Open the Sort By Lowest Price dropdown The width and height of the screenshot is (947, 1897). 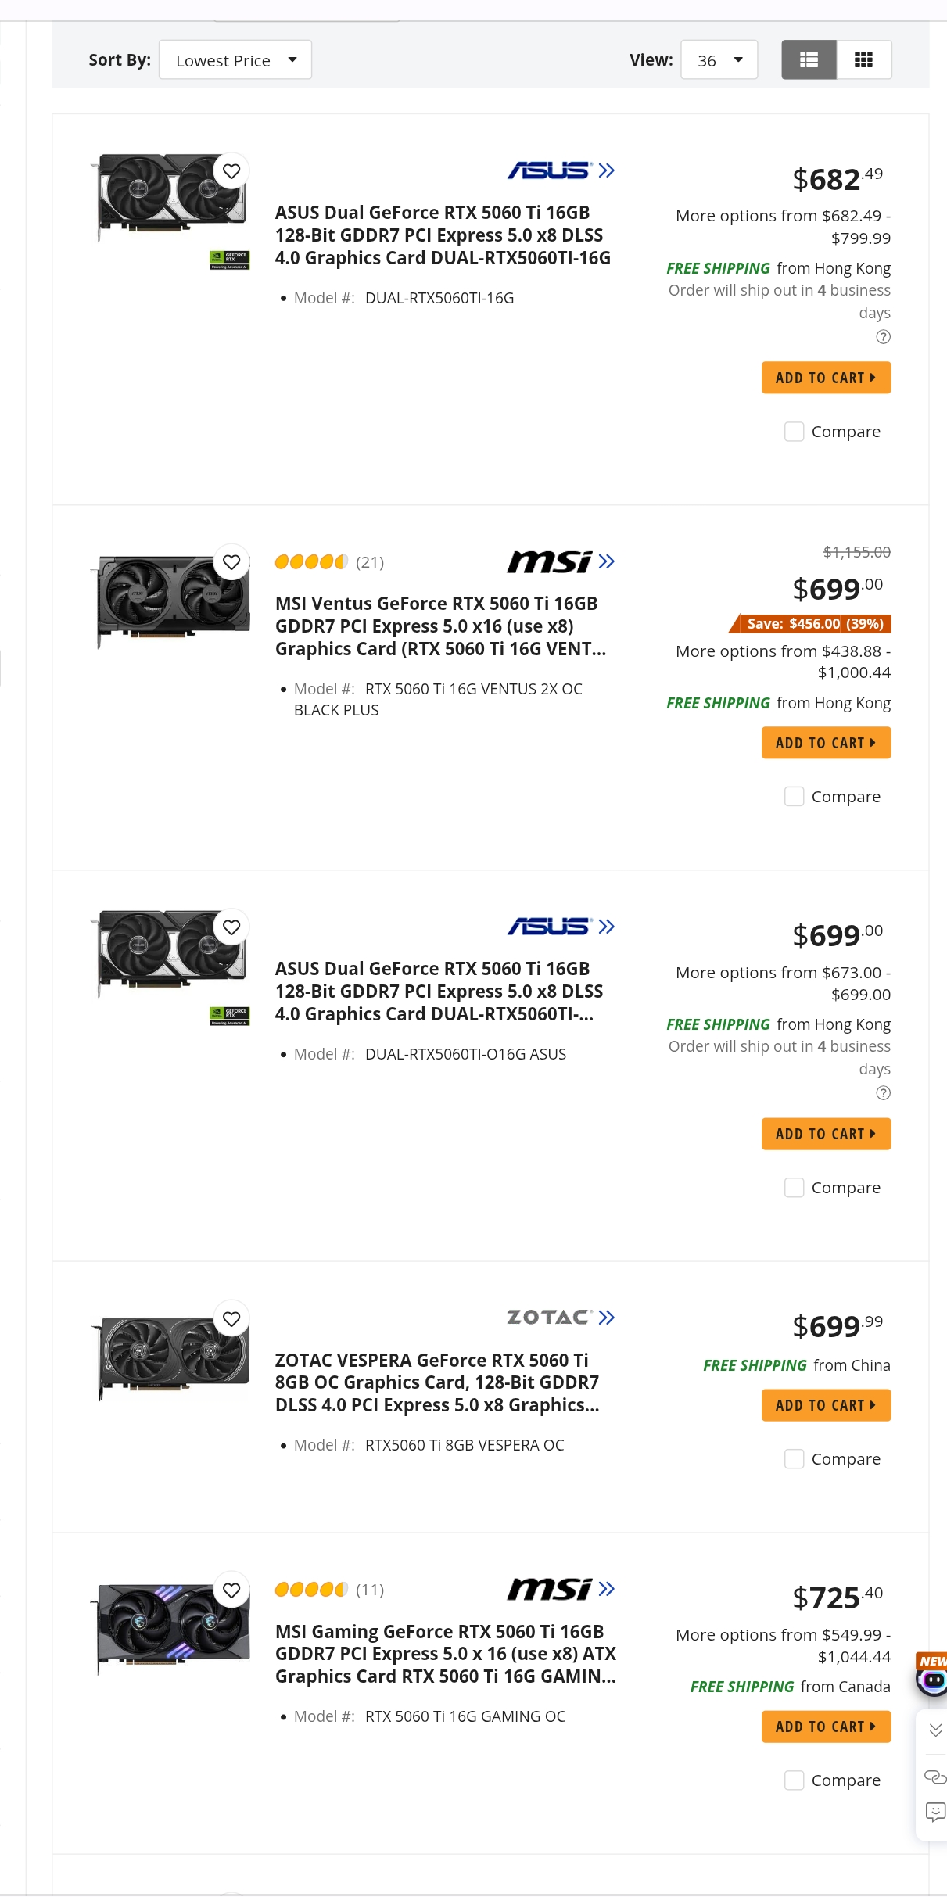(235, 60)
